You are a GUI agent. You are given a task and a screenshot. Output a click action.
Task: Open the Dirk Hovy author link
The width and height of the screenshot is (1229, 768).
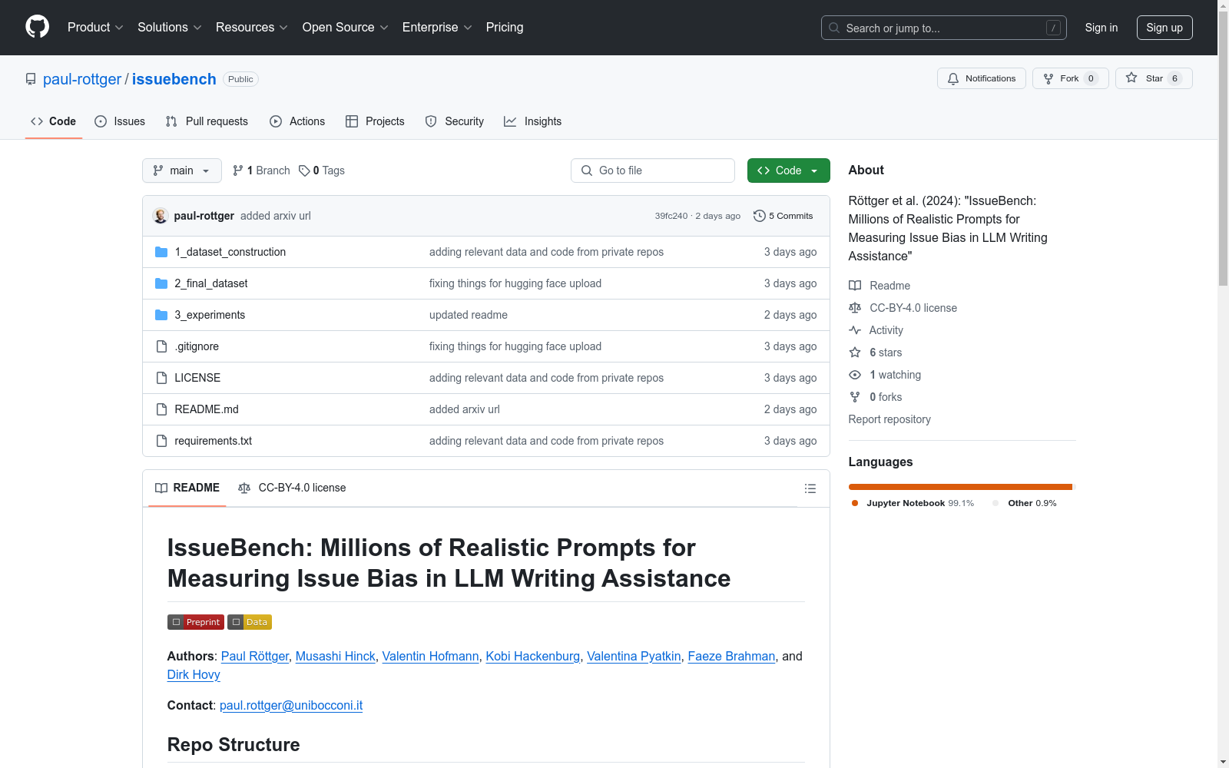tap(194, 674)
